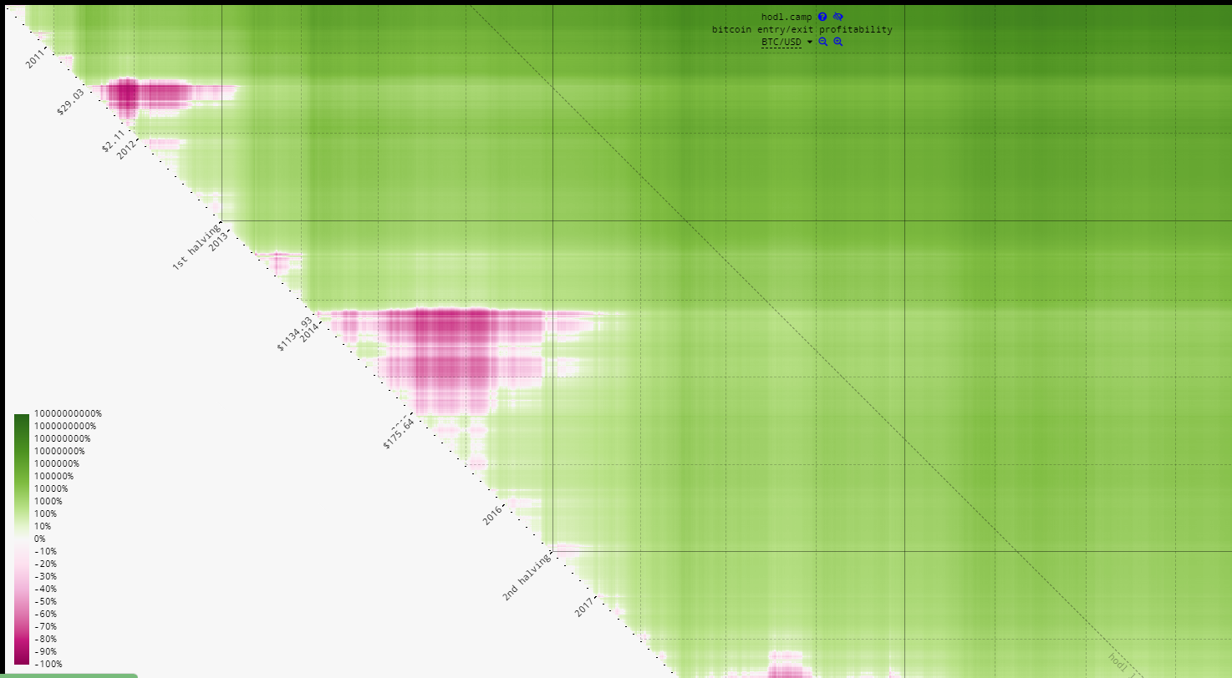This screenshot has height=678, width=1232.
Task: Select the '1st halving' marker label
Action: [x=196, y=247]
